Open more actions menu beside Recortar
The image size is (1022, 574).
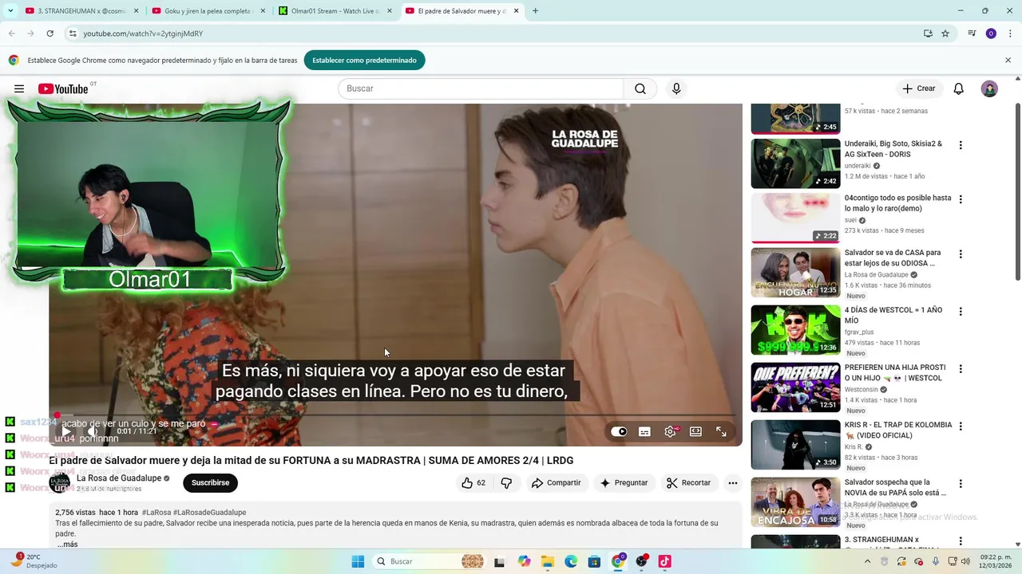coord(732,482)
